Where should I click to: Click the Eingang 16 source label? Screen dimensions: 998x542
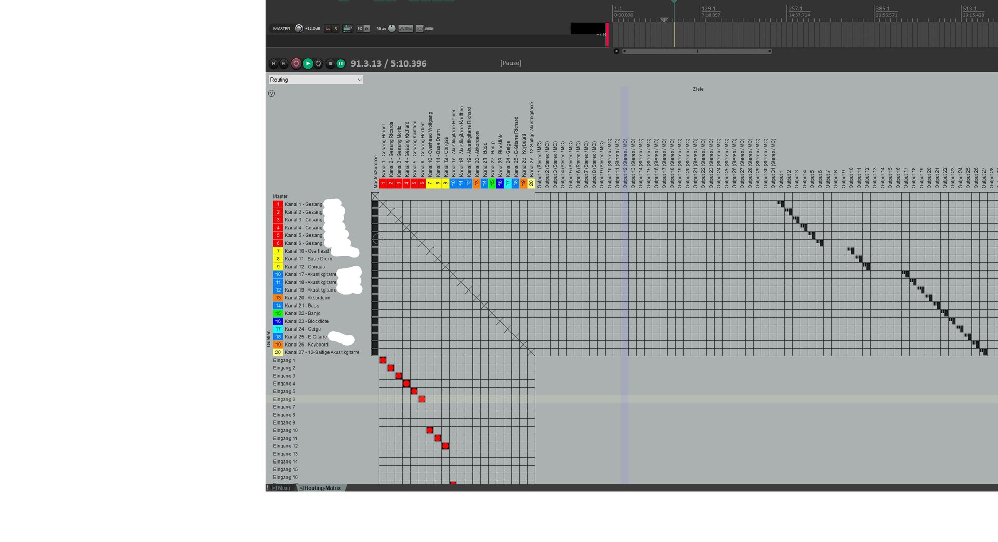point(285,477)
